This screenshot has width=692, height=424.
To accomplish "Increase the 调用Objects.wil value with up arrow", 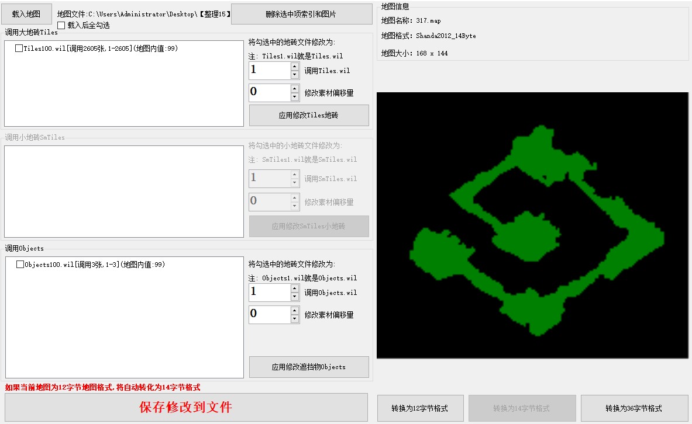I will [295, 289].
